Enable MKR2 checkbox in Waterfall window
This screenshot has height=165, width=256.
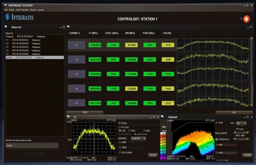point(217,153)
